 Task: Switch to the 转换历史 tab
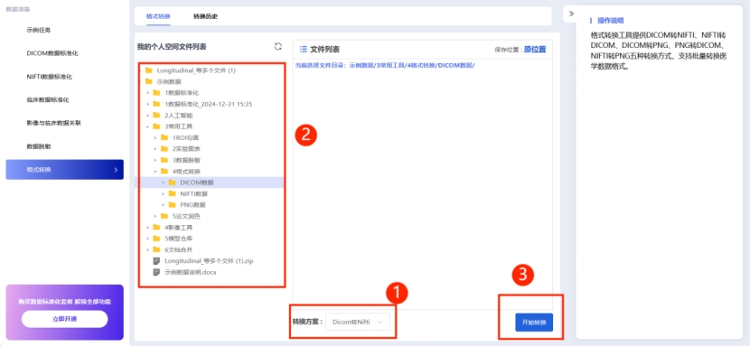pyautogui.click(x=206, y=16)
